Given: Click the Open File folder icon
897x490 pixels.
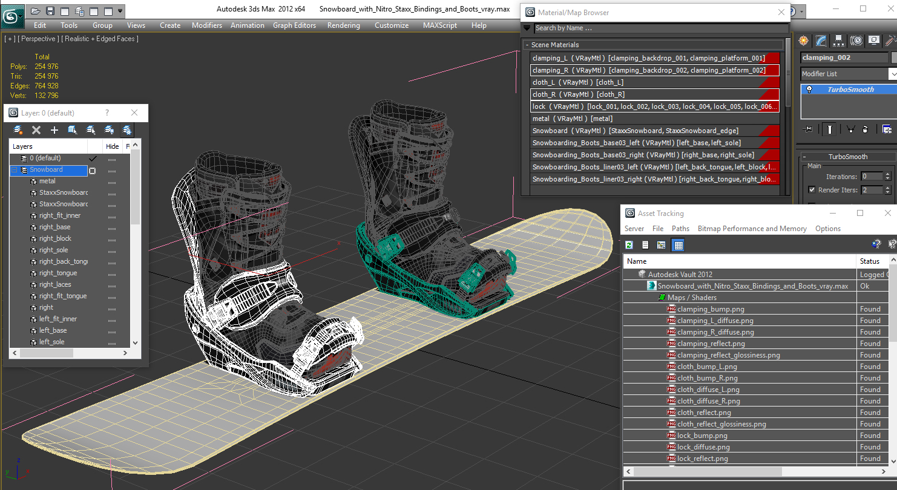Looking at the screenshot, I should click(36, 11).
